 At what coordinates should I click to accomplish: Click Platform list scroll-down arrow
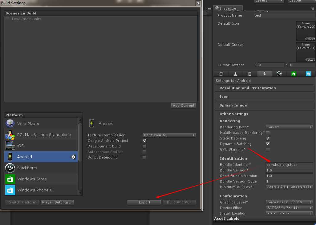point(80,193)
